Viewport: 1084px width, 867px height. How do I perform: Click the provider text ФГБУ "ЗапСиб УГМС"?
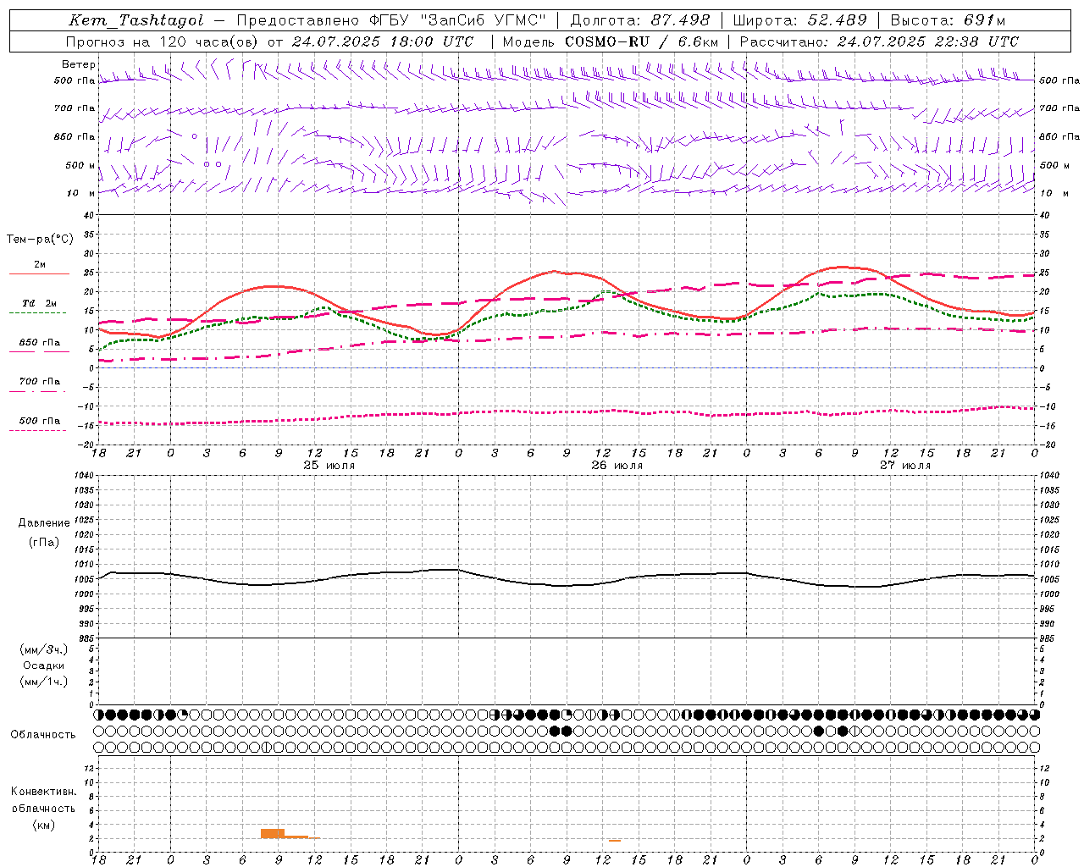[x=460, y=20]
